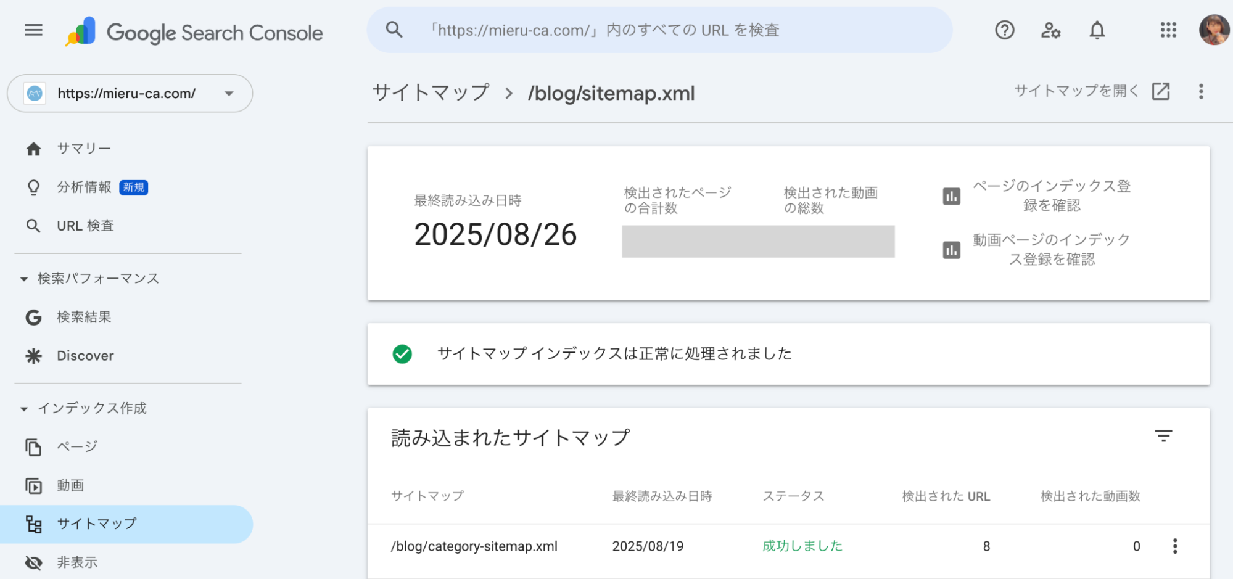Open chart for ページのインデックス登録を確認
Viewport: 1233px width, 579px height.
[952, 195]
